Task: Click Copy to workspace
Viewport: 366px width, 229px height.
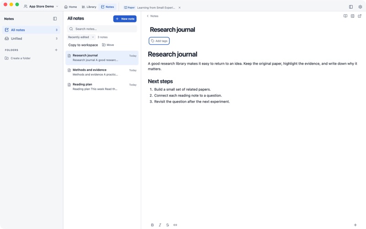Action: point(83,45)
